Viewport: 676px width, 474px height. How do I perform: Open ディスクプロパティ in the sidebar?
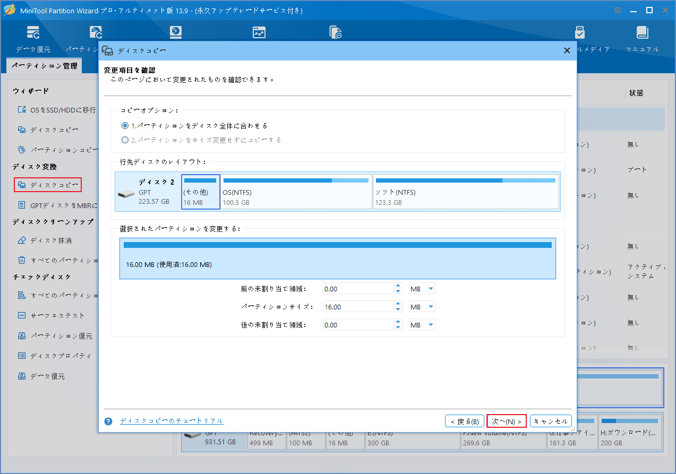pyautogui.click(x=55, y=356)
